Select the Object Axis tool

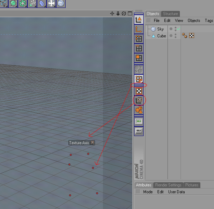(x=139, y=29)
